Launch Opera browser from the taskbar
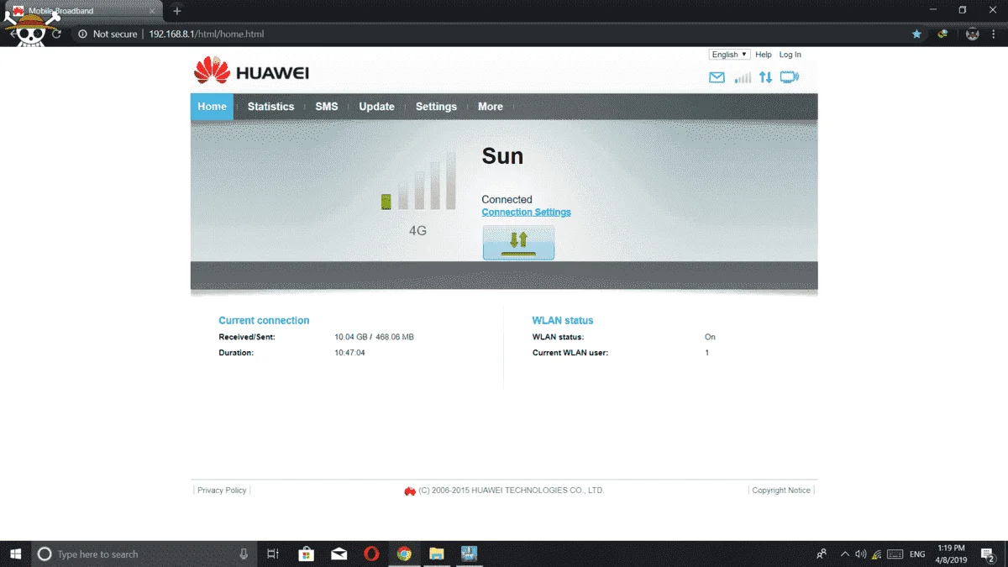Image resolution: width=1008 pixels, height=567 pixels. (371, 554)
